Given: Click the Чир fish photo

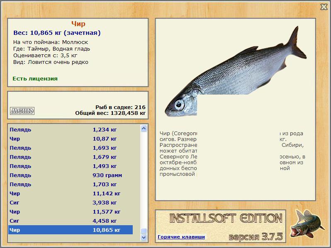Looking at the screenshot, I should [235, 72].
